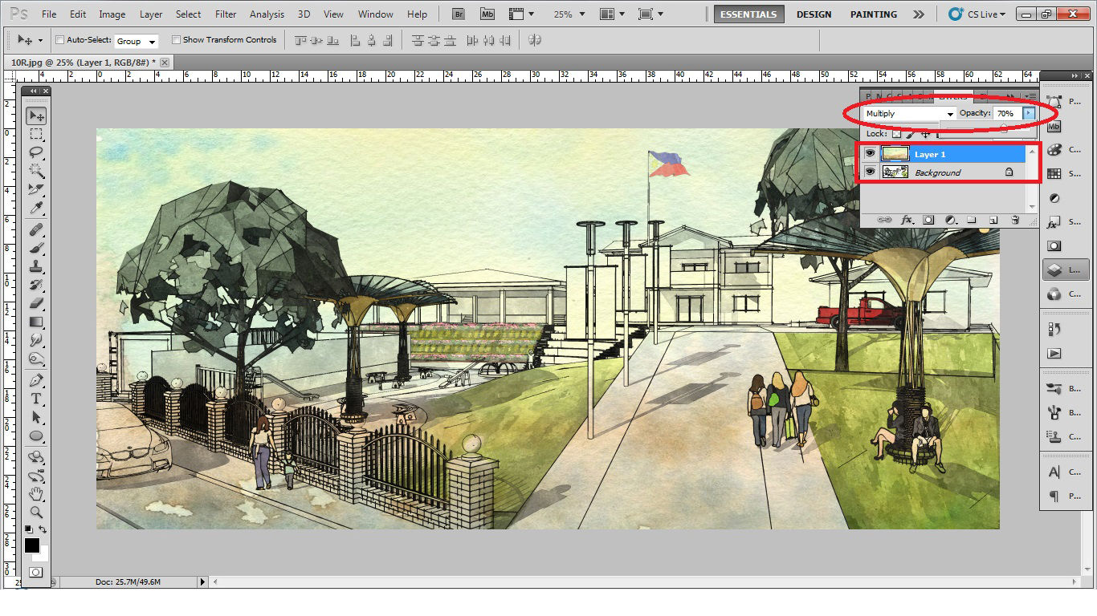Enable the Auto-Select checkbox
The image size is (1097, 616).
click(x=60, y=40)
